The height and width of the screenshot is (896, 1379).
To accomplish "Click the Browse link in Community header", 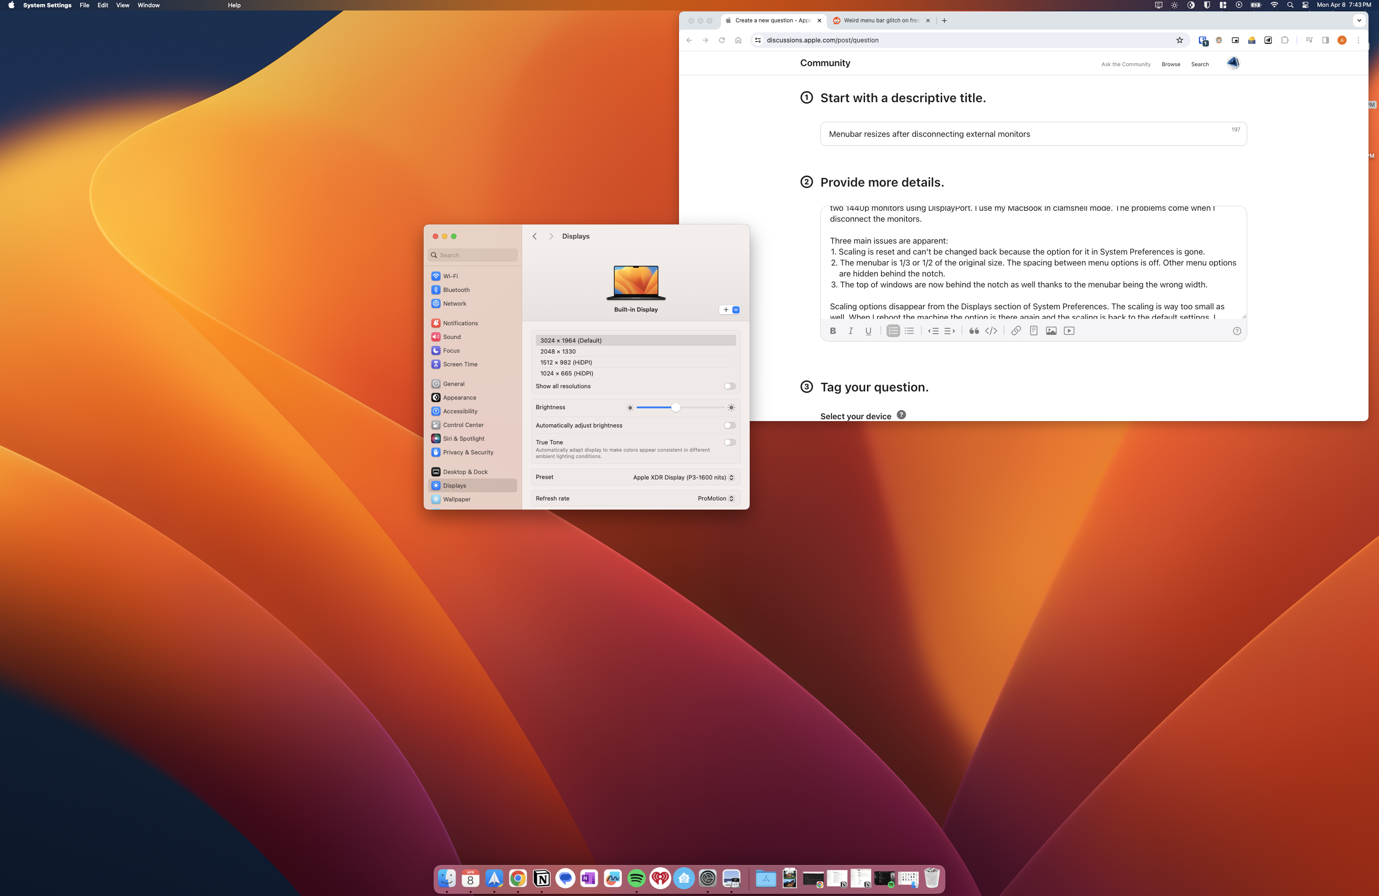I will pos(1171,64).
